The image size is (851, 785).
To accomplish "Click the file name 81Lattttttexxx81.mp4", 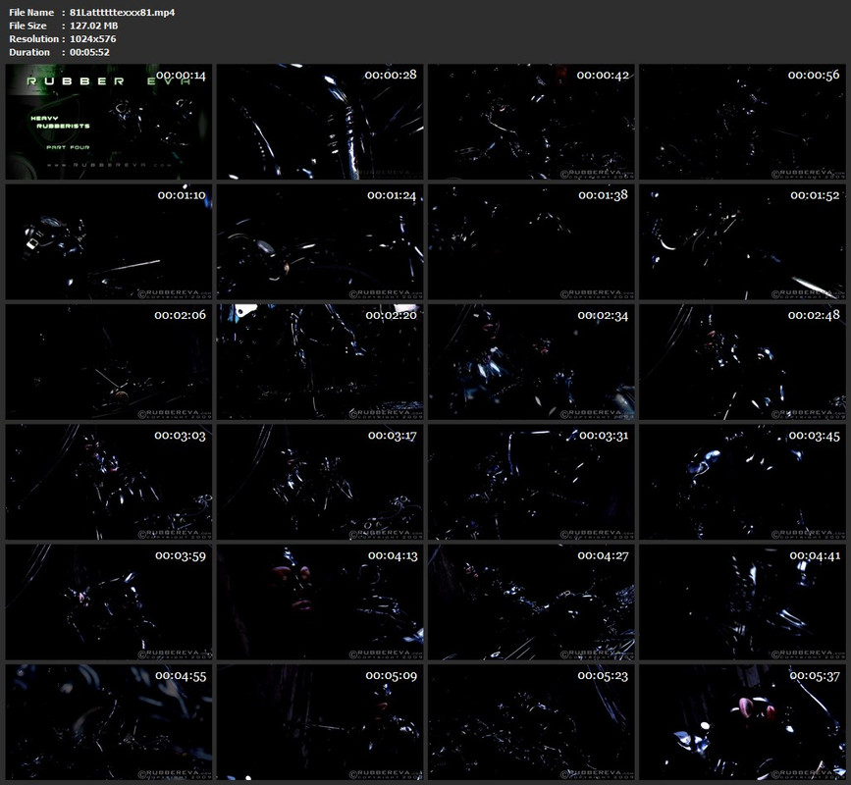I will click(122, 13).
